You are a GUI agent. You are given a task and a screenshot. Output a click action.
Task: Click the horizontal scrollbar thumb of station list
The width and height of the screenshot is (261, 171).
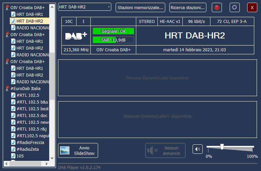[x=25, y=164]
